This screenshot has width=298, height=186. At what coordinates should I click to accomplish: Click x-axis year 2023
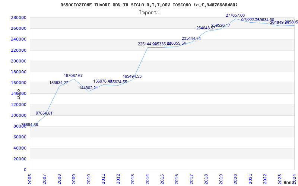280,179
